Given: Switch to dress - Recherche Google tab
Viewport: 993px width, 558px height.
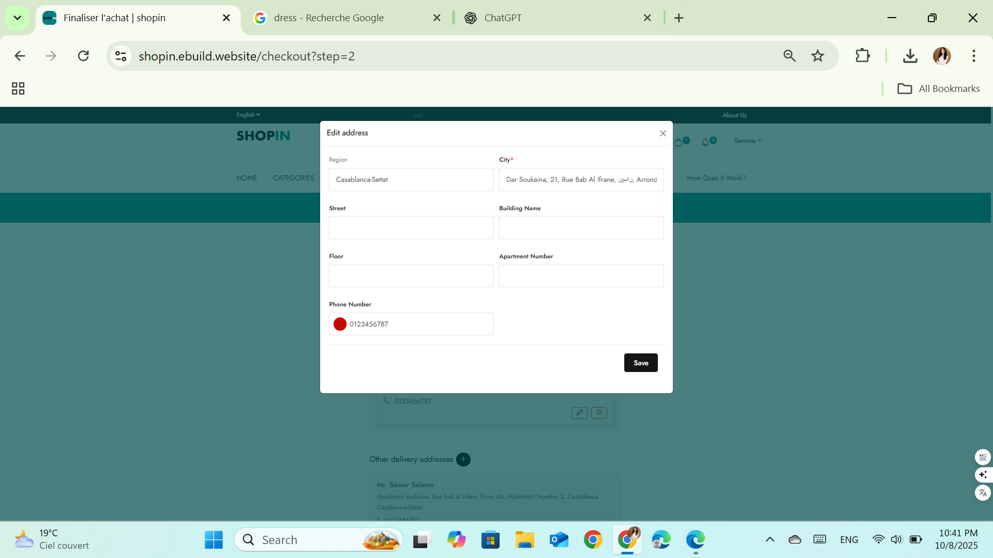Looking at the screenshot, I should 344,18.
